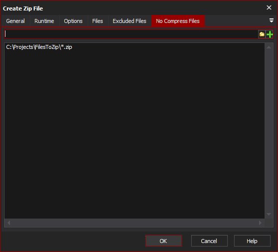Switch to the General tab

(15, 21)
